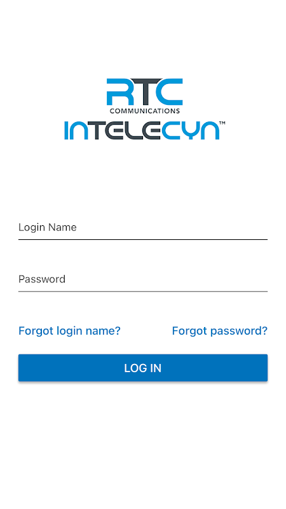Focus the Password input field

tap(143, 279)
